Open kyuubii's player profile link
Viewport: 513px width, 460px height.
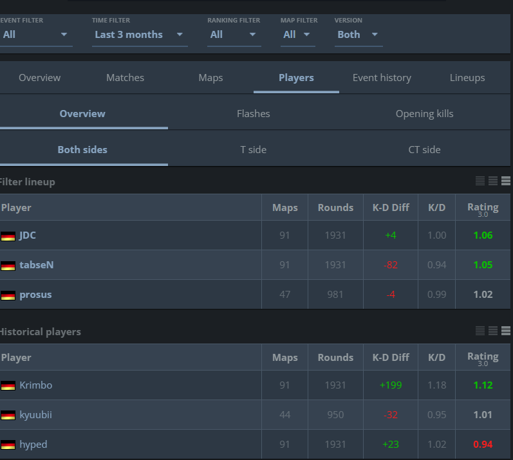35,415
